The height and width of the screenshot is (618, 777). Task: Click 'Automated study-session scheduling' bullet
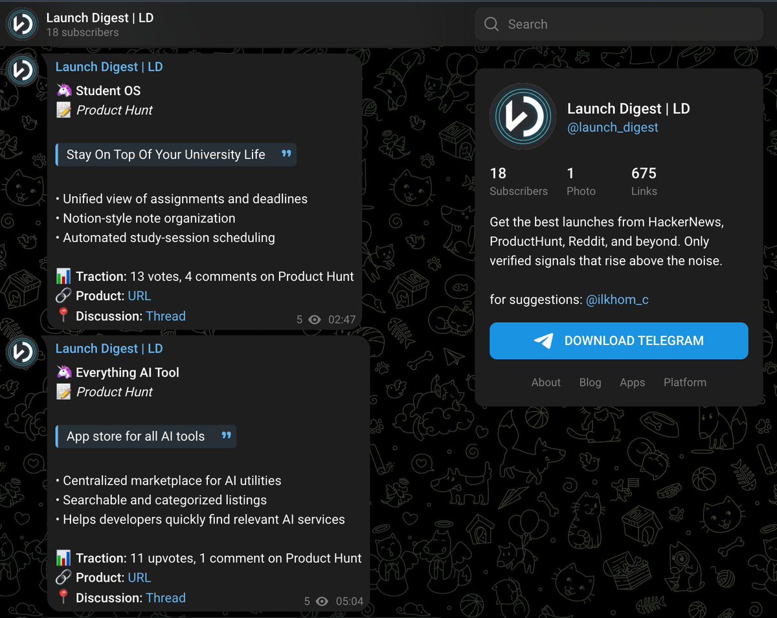165,237
